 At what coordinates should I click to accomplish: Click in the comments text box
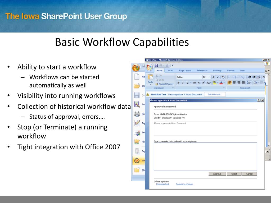click(205, 157)
